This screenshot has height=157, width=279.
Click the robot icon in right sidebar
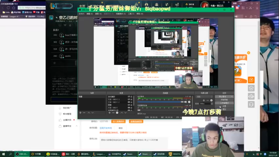coord(251,96)
